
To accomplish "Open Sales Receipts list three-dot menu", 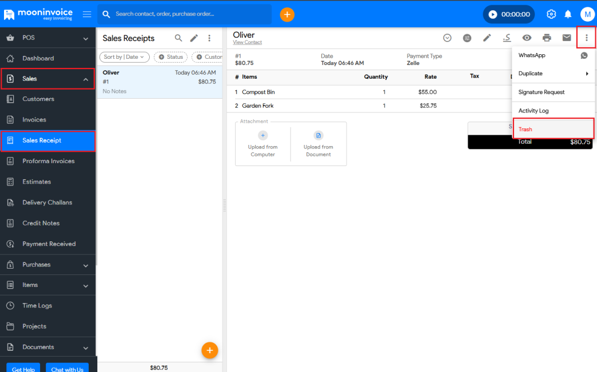I will 209,38.
